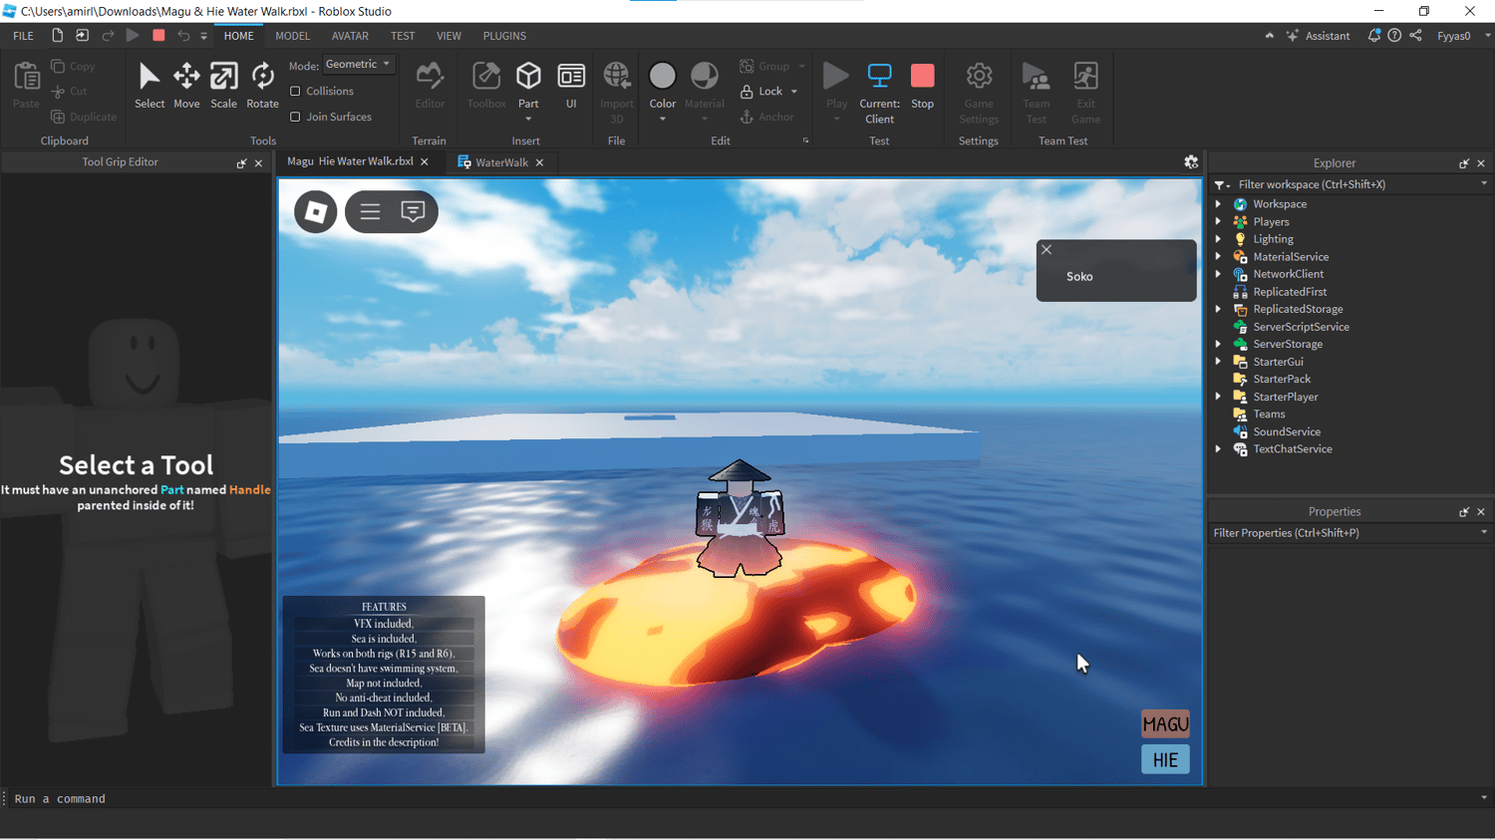Click Import 3D
This screenshot has height=840, width=1495.
coord(617,92)
